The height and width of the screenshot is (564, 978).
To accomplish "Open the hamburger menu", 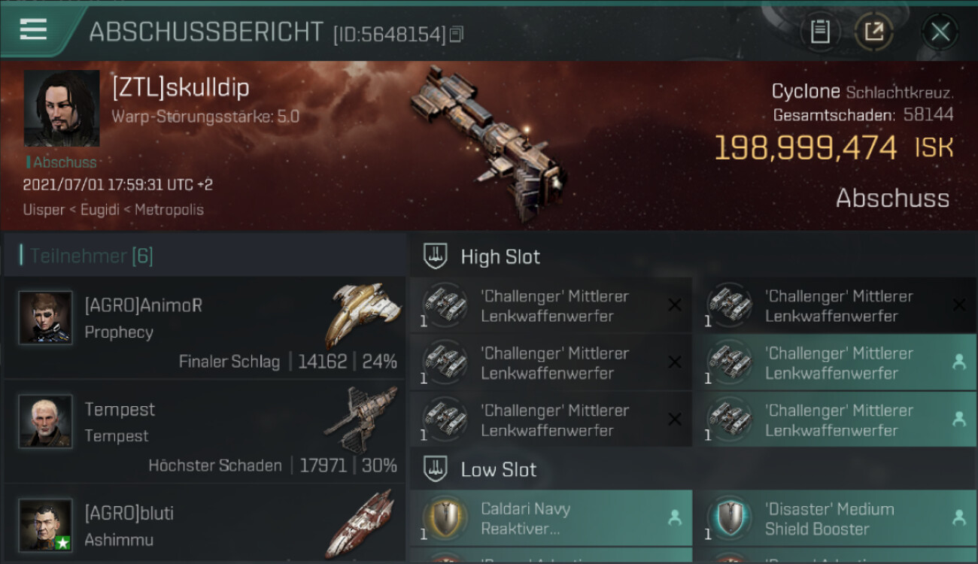I will pyautogui.click(x=33, y=30).
